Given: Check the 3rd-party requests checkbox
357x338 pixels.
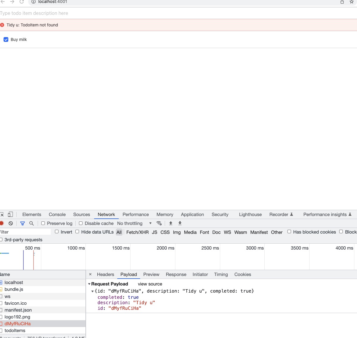Looking at the screenshot, I should click(x=1, y=239).
